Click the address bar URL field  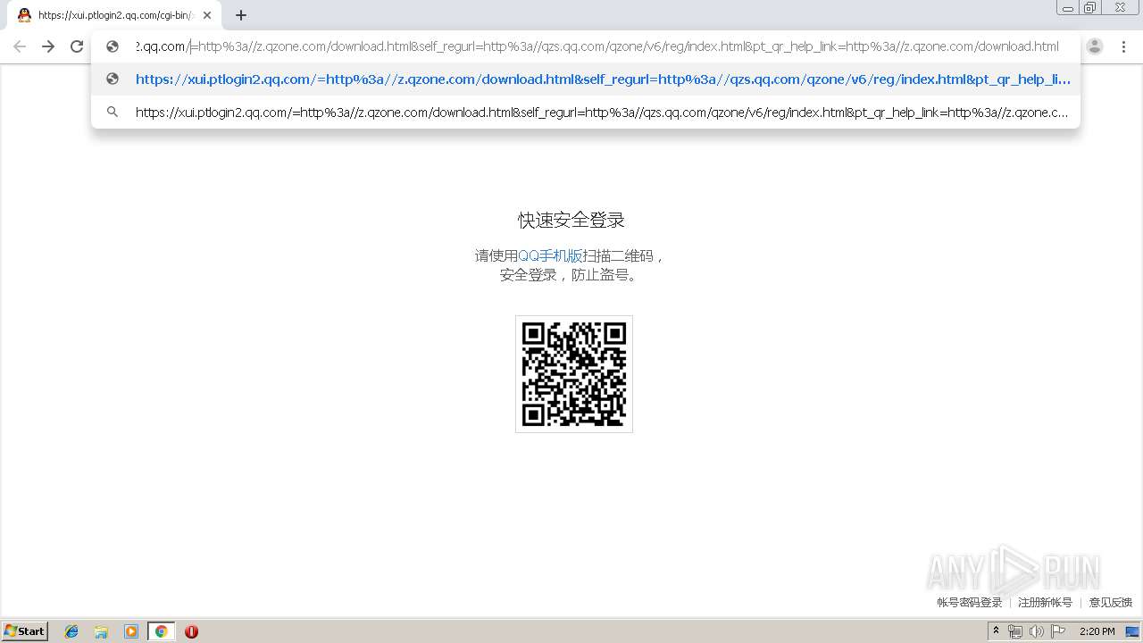[x=598, y=46]
